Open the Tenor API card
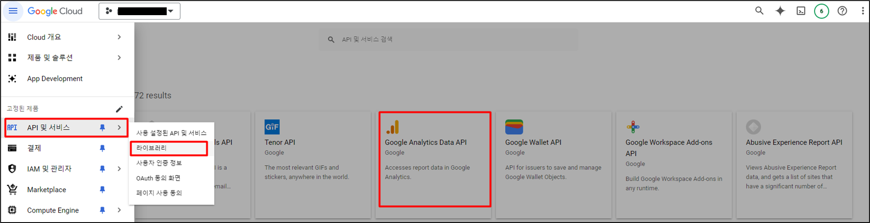 tap(313, 165)
